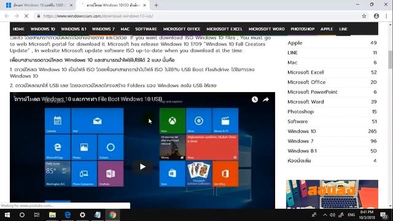Open Cortana search circle
This screenshot has height=221, width=393.
click(x=22, y=215)
